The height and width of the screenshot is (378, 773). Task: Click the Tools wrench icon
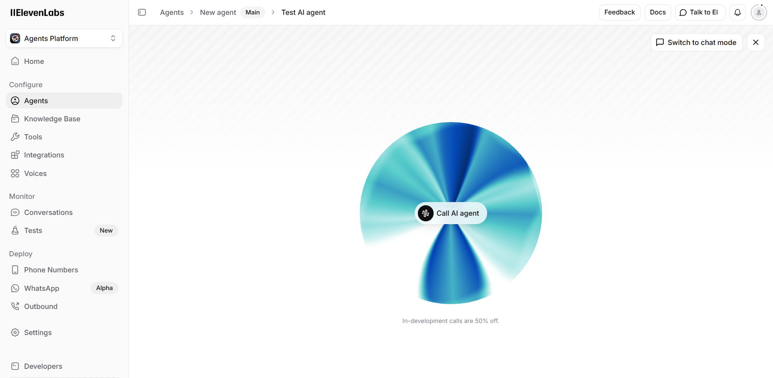[15, 137]
